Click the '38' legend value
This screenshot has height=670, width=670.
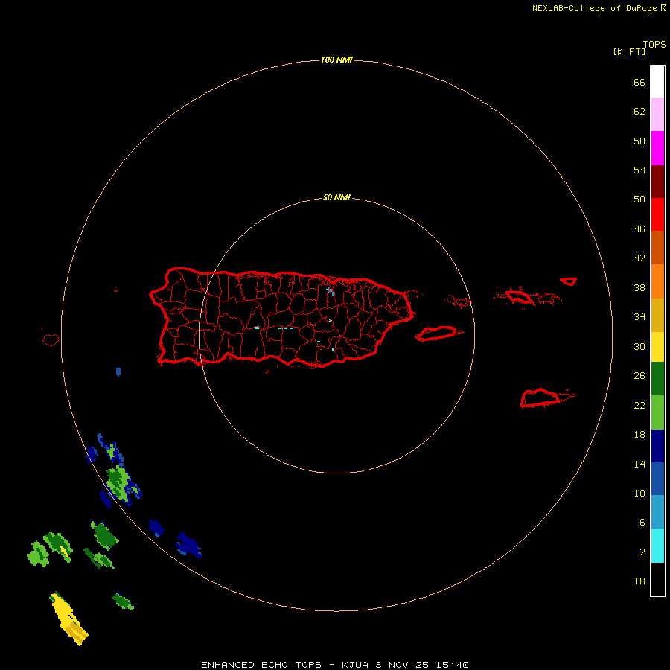tap(639, 288)
